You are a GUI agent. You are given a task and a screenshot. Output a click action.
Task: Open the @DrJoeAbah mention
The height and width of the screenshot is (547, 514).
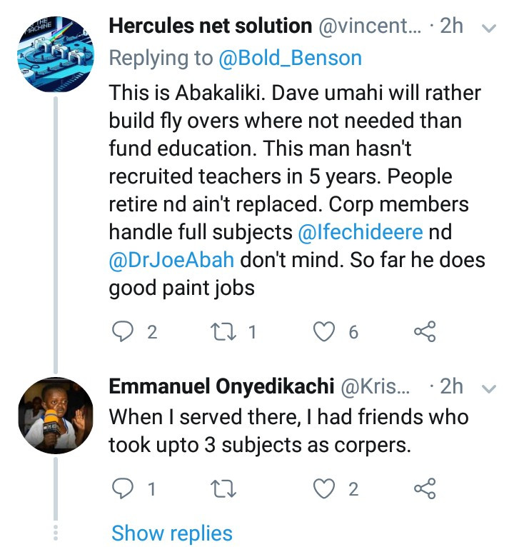click(x=171, y=259)
